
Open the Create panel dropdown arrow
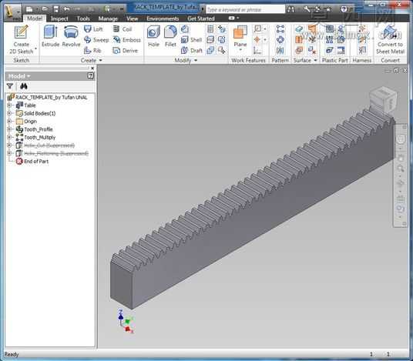100,60
